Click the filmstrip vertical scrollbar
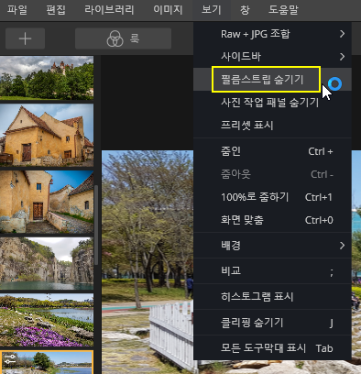This screenshot has height=374, width=361. 96,225
